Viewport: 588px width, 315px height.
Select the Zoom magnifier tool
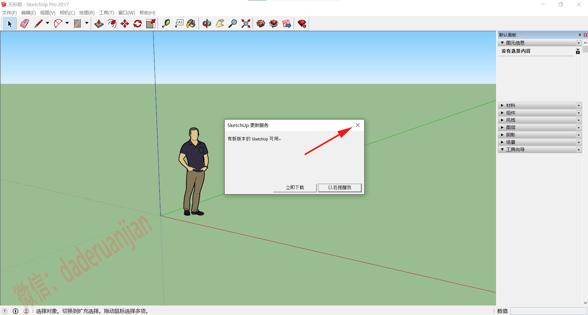(x=233, y=24)
